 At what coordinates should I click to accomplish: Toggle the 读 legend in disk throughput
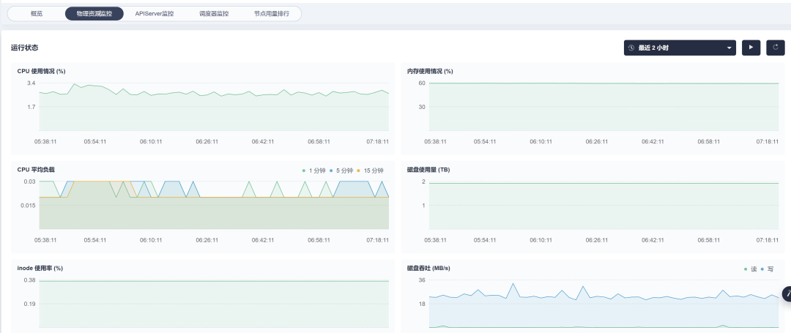pyautogui.click(x=750, y=269)
